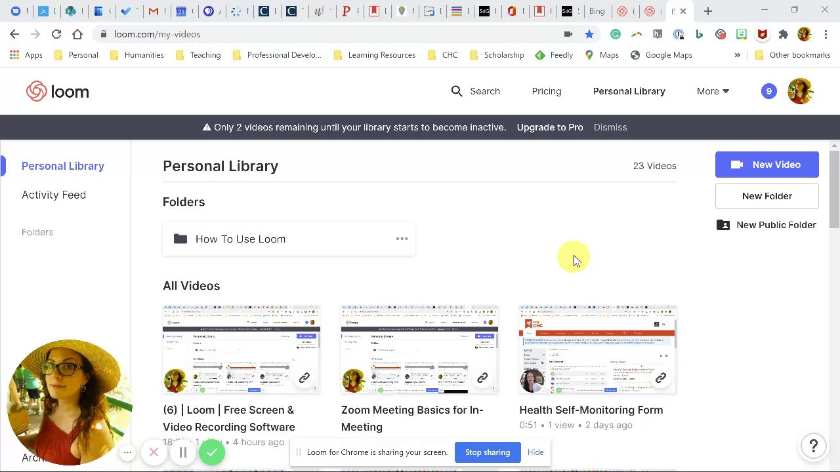Open the Zoom Meeting Basics video thumbnail
The width and height of the screenshot is (840, 472).
(x=419, y=349)
